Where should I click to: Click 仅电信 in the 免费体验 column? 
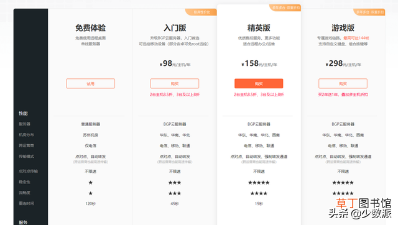coord(90,146)
